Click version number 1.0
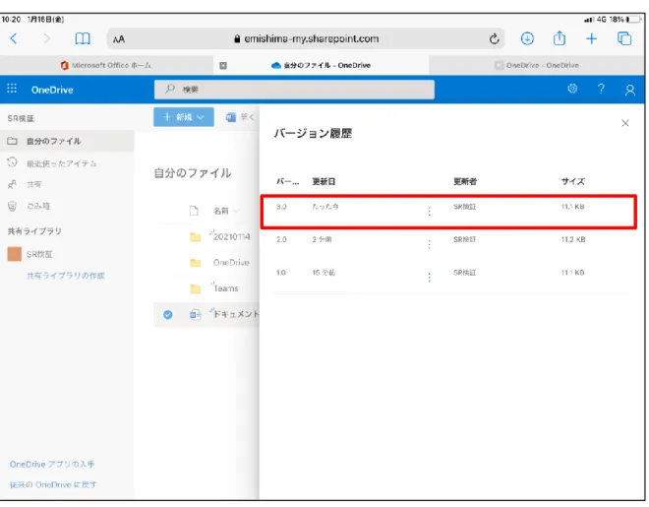 tap(281, 273)
